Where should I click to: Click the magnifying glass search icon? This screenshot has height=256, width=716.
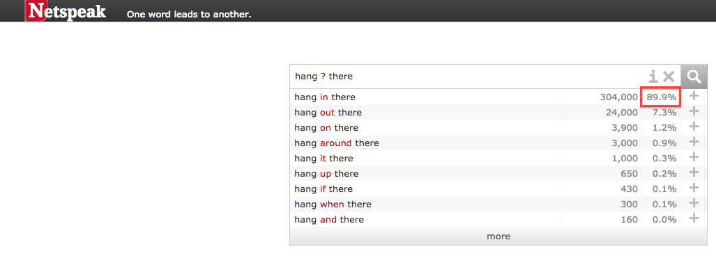coord(694,77)
